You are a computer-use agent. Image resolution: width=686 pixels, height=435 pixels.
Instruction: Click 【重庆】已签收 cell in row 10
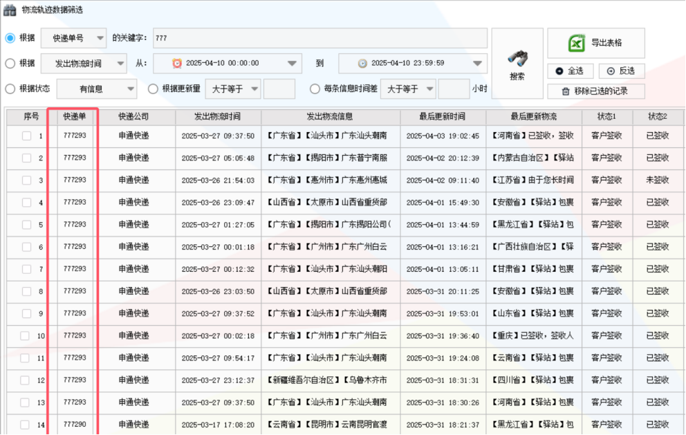(533, 335)
